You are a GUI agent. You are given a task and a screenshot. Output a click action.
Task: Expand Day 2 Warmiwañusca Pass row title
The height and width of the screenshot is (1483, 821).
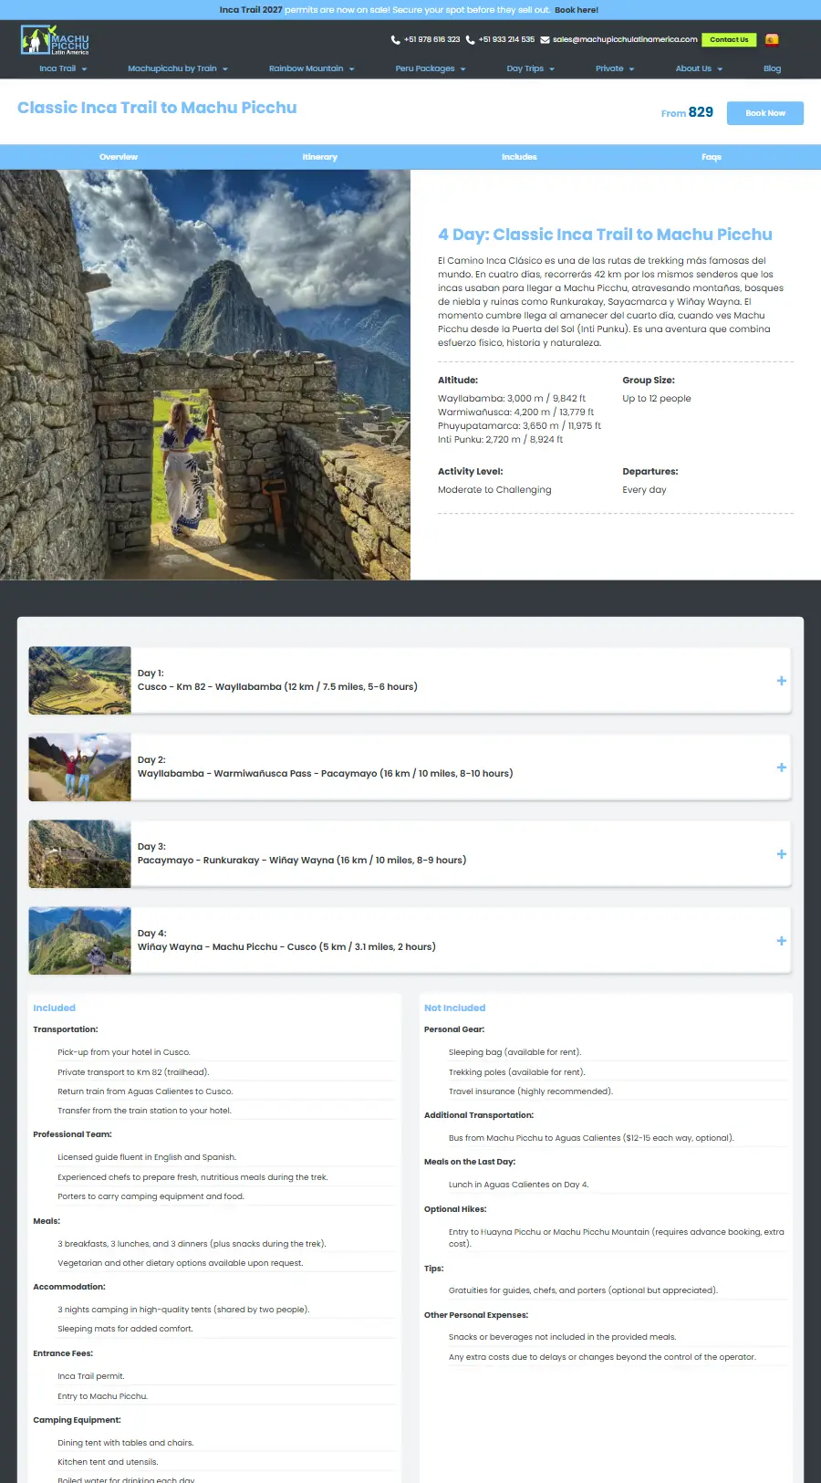(325, 774)
